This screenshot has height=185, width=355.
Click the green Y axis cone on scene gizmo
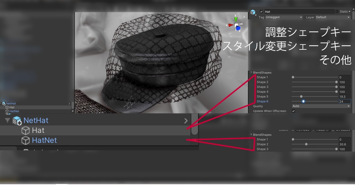click(x=235, y=19)
